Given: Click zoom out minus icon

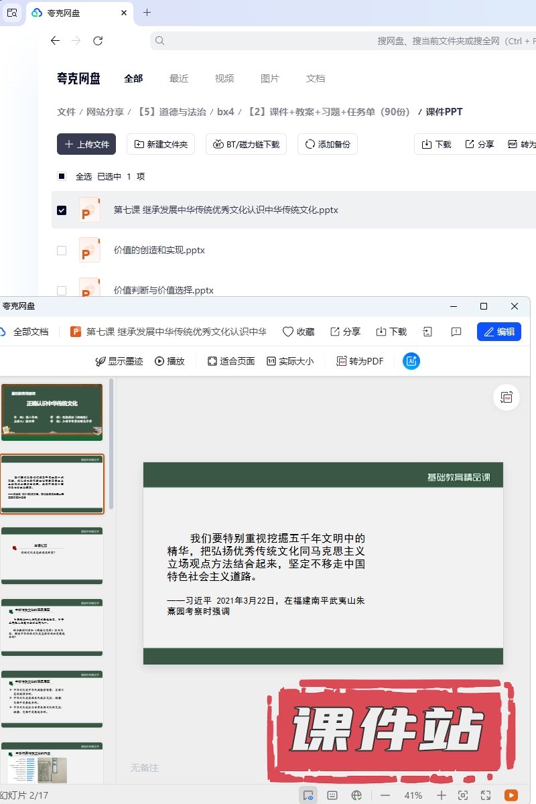Looking at the screenshot, I should [x=385, y=795].
